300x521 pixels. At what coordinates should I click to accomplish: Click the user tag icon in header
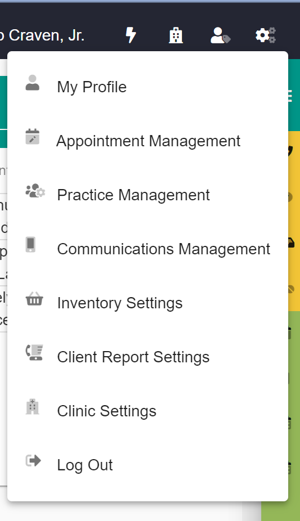220,35
